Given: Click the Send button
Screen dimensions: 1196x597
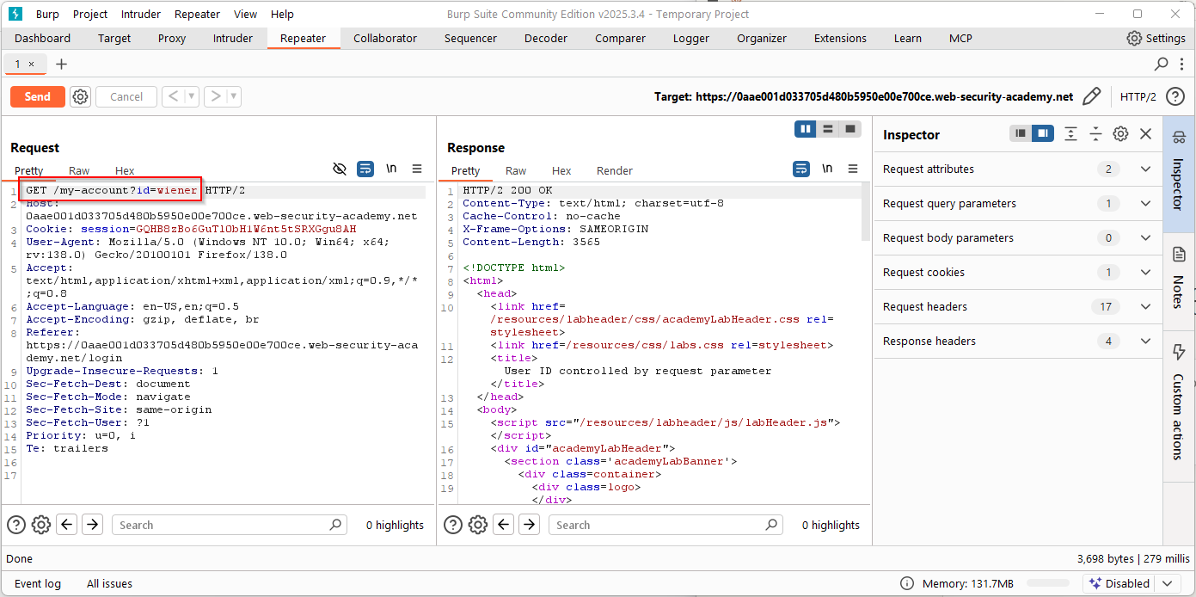Looking at the screenshot, I should [37, 96].
